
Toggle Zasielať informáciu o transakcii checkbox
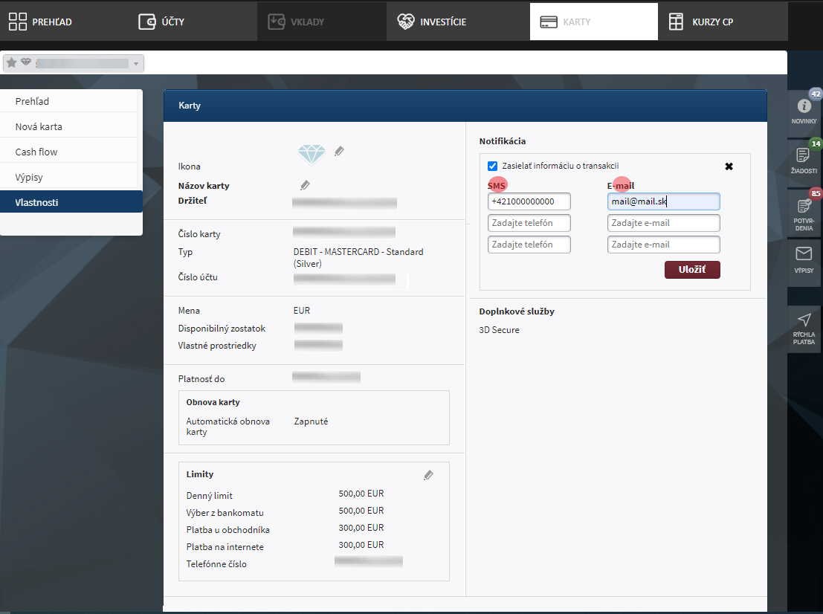(x=492, y=166)
